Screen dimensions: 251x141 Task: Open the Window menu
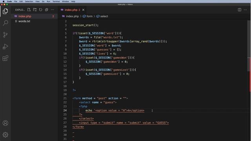pos(65,2)
